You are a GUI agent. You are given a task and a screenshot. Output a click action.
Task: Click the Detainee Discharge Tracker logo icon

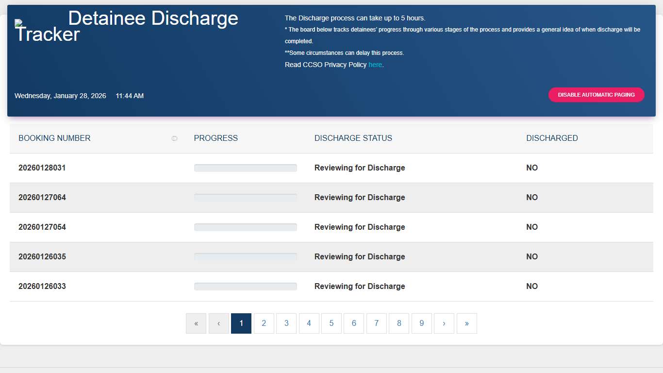pos(18,23)
